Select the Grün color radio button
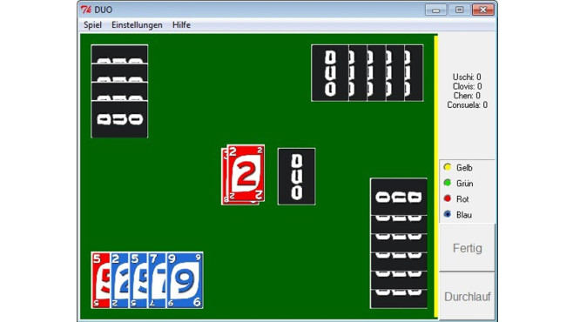 (x=448, y=183)
